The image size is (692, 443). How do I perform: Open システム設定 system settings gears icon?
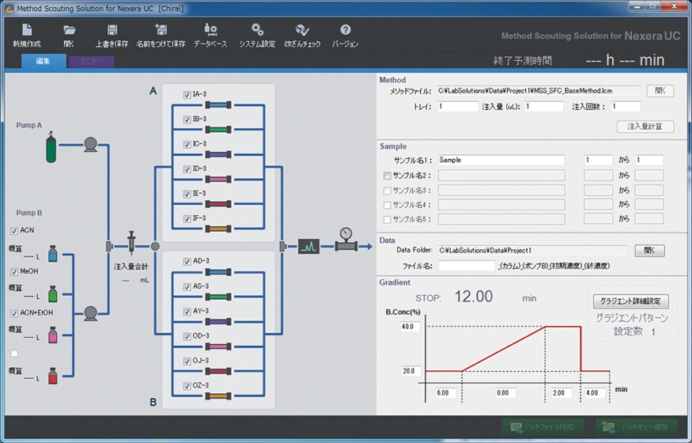click(257, 30)
